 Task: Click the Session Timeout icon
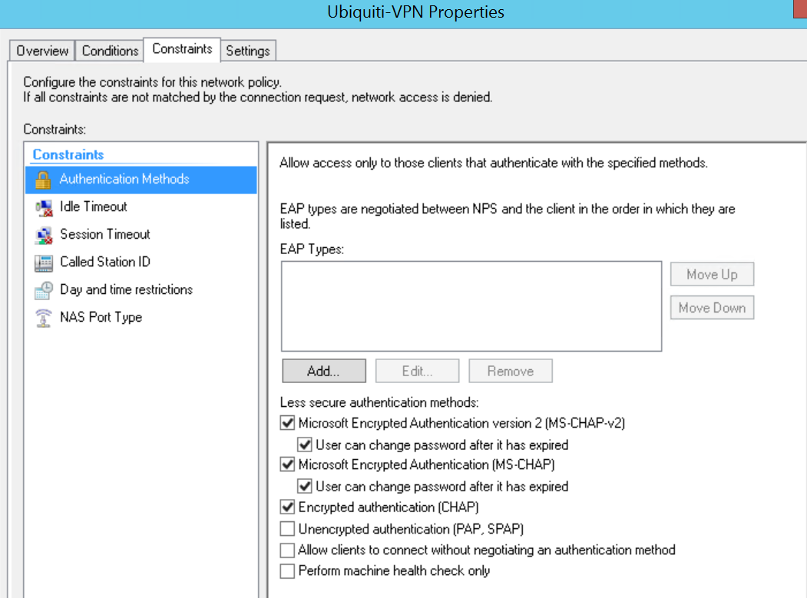43,235
